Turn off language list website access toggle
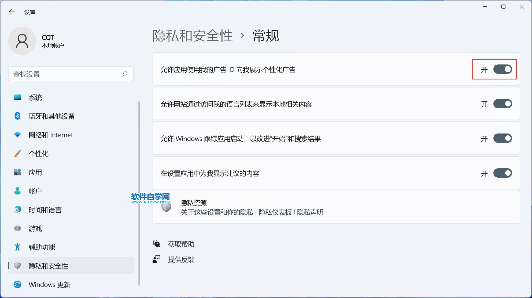The width and height of the screenshot is (532, 298). (503, 104)
